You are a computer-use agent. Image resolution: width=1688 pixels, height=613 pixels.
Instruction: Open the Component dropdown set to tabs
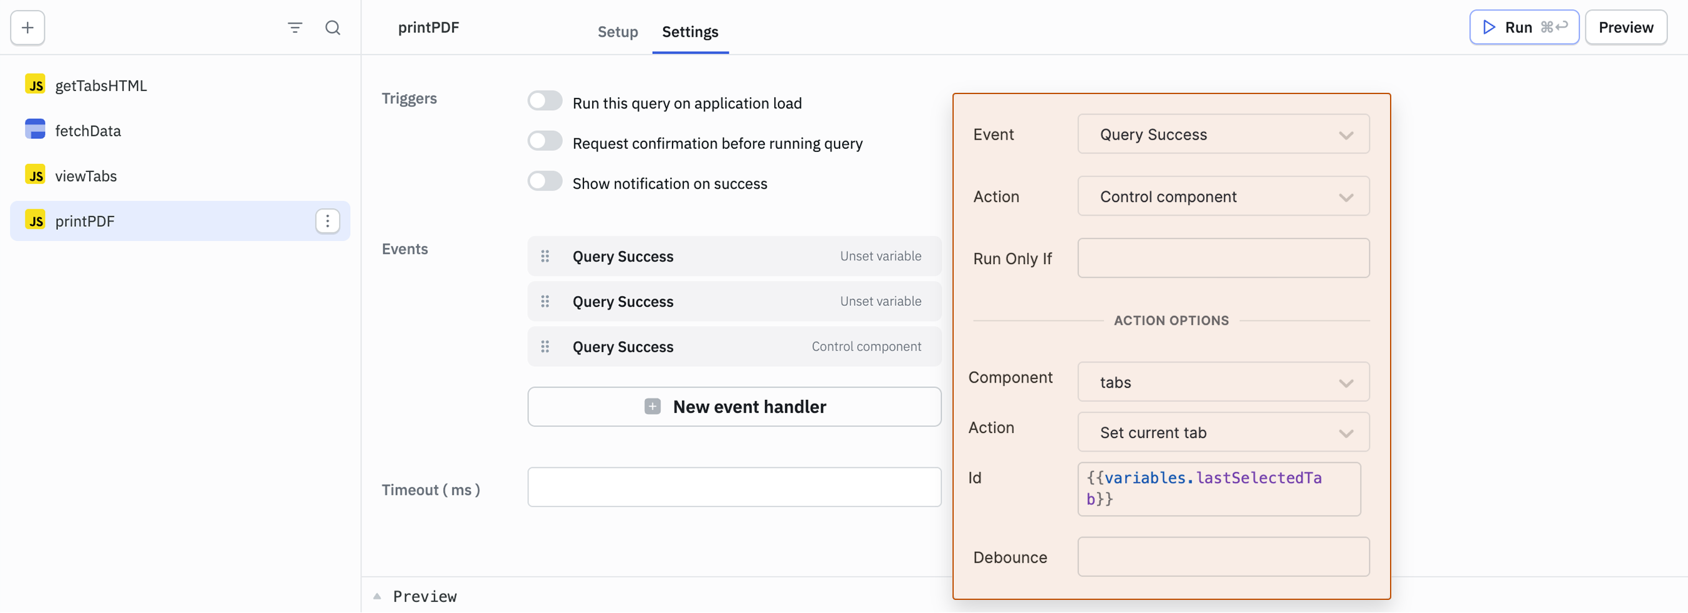(1223, 382)
